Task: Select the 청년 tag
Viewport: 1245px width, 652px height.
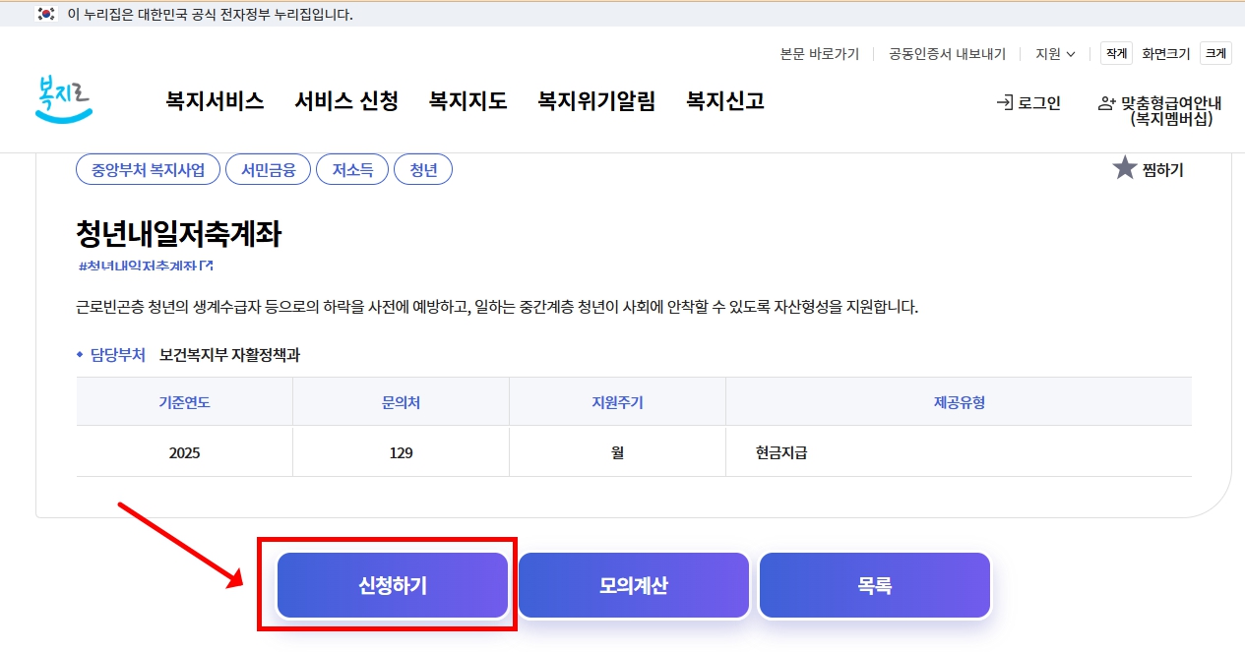Action: [x=423, y=169]
